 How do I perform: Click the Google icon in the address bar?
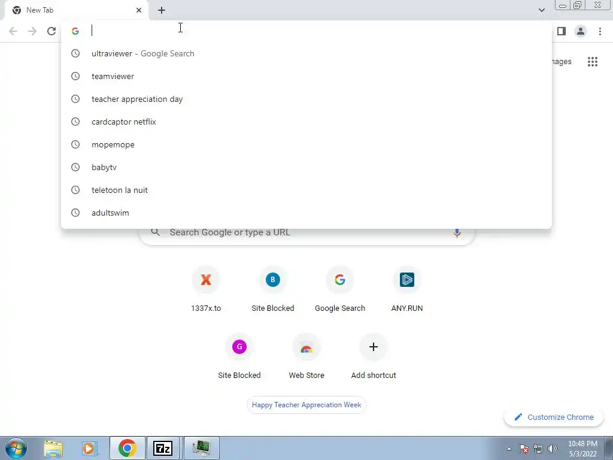[75, 31]
